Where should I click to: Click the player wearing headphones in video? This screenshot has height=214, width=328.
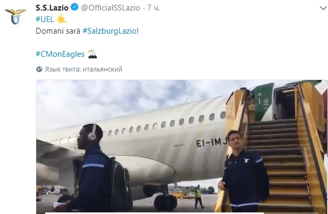point(95,168)
